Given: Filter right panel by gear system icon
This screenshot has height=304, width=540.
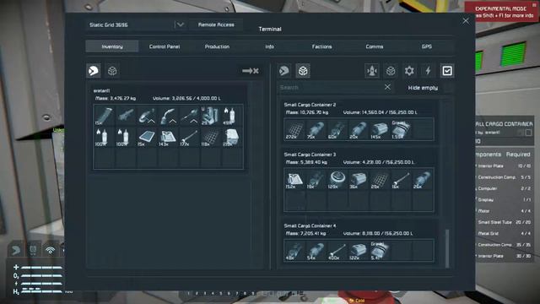Looking at the screenshot, I should (x=409, y=71).
